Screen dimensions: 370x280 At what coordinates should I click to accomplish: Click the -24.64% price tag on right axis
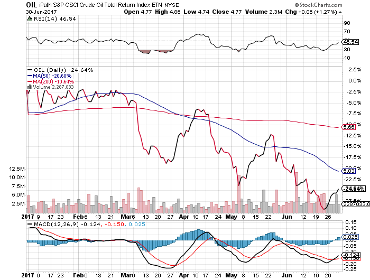click(x=354, y=189)
